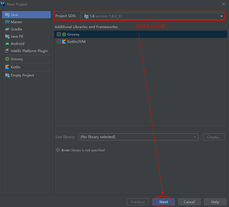The height and width of the screenshot is (207, 229).
Task: Click the 'Error: library is not specified' message
Action: point(83,150)
